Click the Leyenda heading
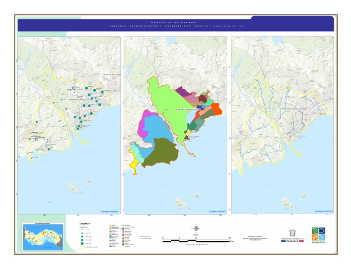Screen dimensions: 351x269 (85, 224)
